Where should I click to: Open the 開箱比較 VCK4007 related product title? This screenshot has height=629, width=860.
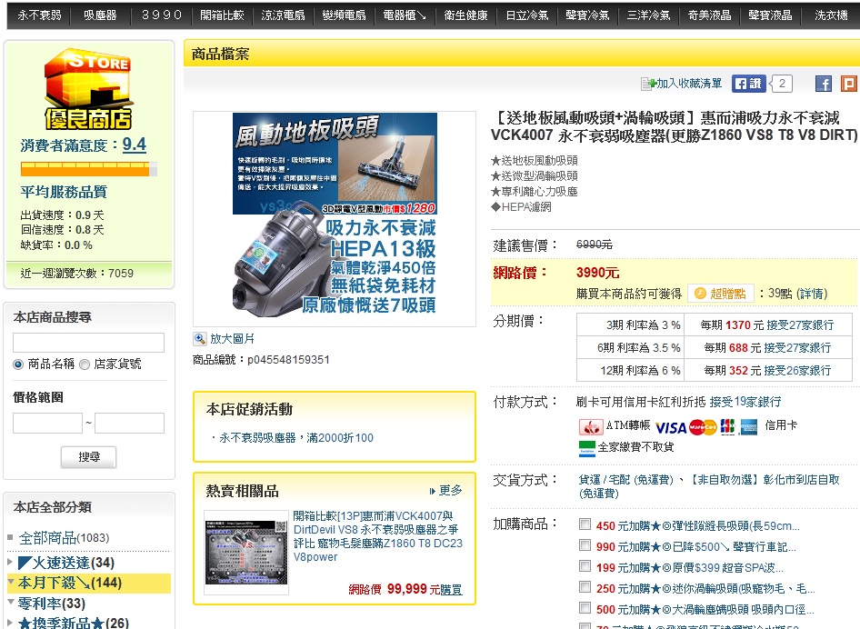tap(378, 536)
